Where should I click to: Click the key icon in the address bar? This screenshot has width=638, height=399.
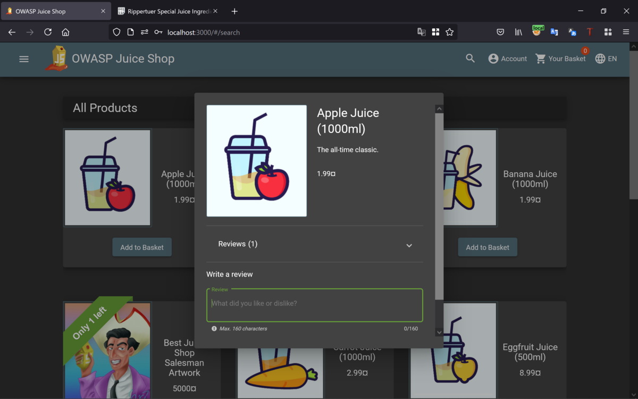(158, 32)
